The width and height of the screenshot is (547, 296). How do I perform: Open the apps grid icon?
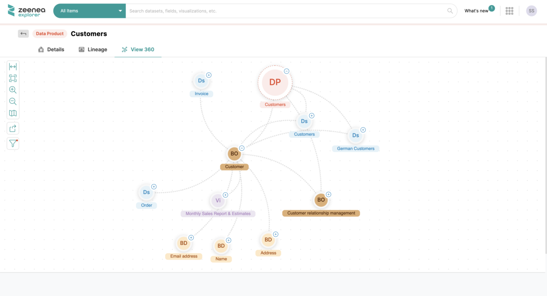click(x=509, y=11)
